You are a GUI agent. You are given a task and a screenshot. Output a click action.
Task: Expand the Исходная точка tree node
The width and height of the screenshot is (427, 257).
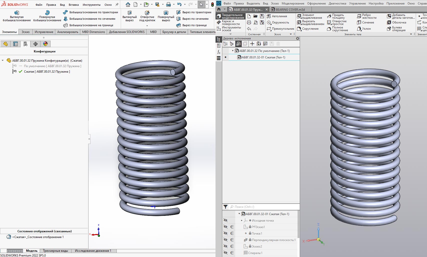point(242,221)
